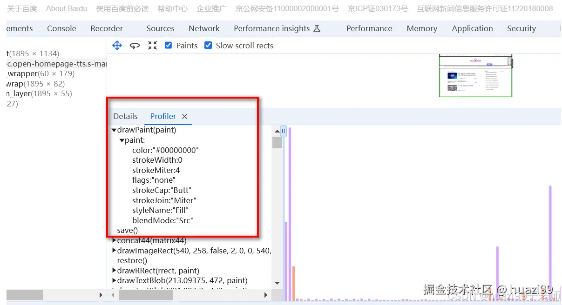Screen dimensions: 562x305
Task: Expand the drawImageRect entry
Action: click(x=114, y=251)
